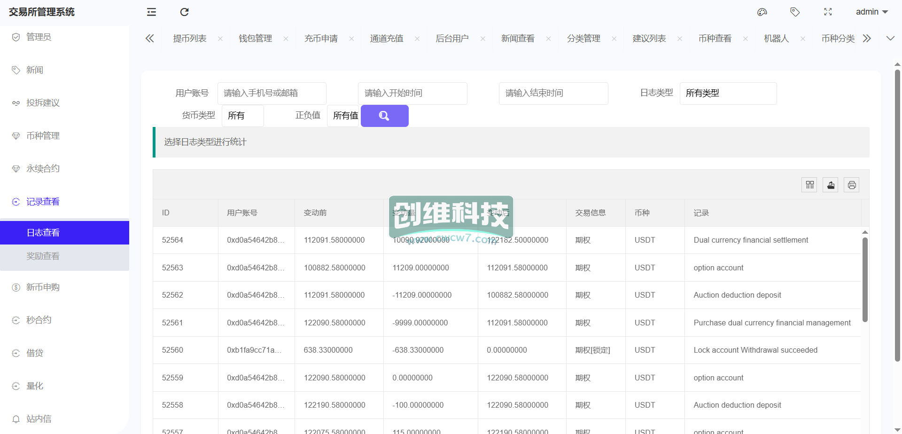Switch to the 钱包管理 tab
This screenshot has height=434, width=902.
pos(255,39)
